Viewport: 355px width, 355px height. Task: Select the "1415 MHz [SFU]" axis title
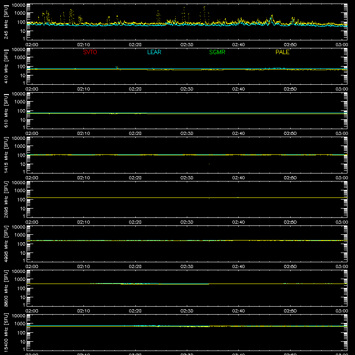6,155
